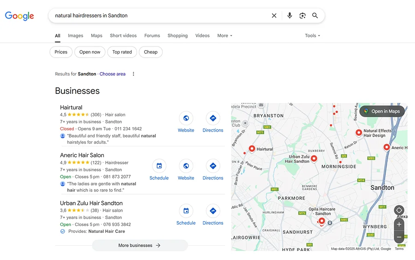Switch to the Short videos tab
415x260 pixels.
pos(123,36)
